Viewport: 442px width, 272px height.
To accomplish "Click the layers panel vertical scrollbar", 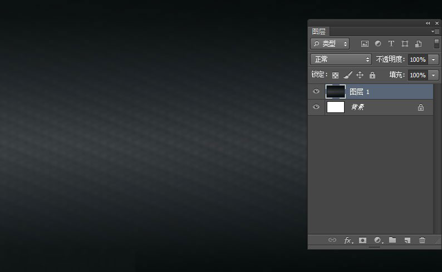I will (436, 159).
